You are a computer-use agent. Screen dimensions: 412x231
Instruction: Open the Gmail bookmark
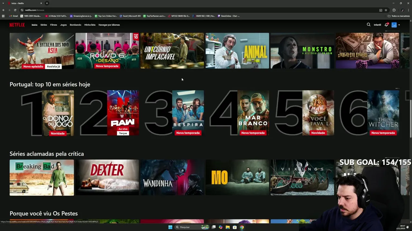(14, 16)
